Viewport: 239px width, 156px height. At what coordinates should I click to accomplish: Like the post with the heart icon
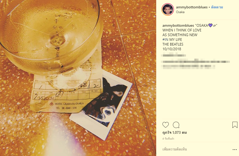tap(166, 125)
